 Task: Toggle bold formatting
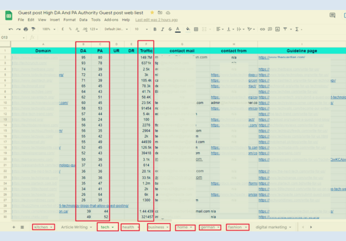tap(154, 29)
